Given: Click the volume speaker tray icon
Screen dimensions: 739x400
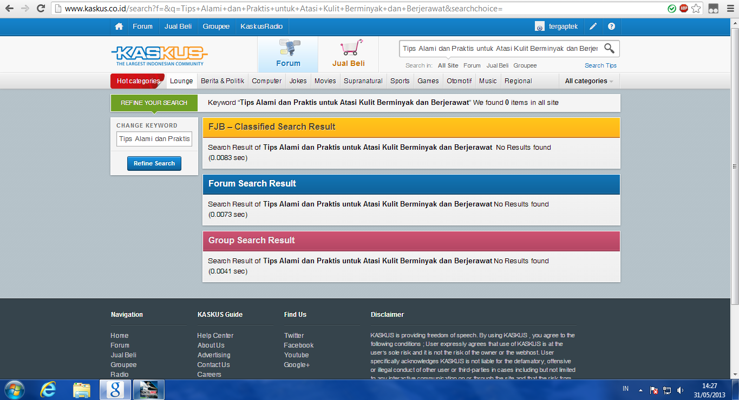Looking at the screenshot, I should pyautogui.click(x=680, y=390).
